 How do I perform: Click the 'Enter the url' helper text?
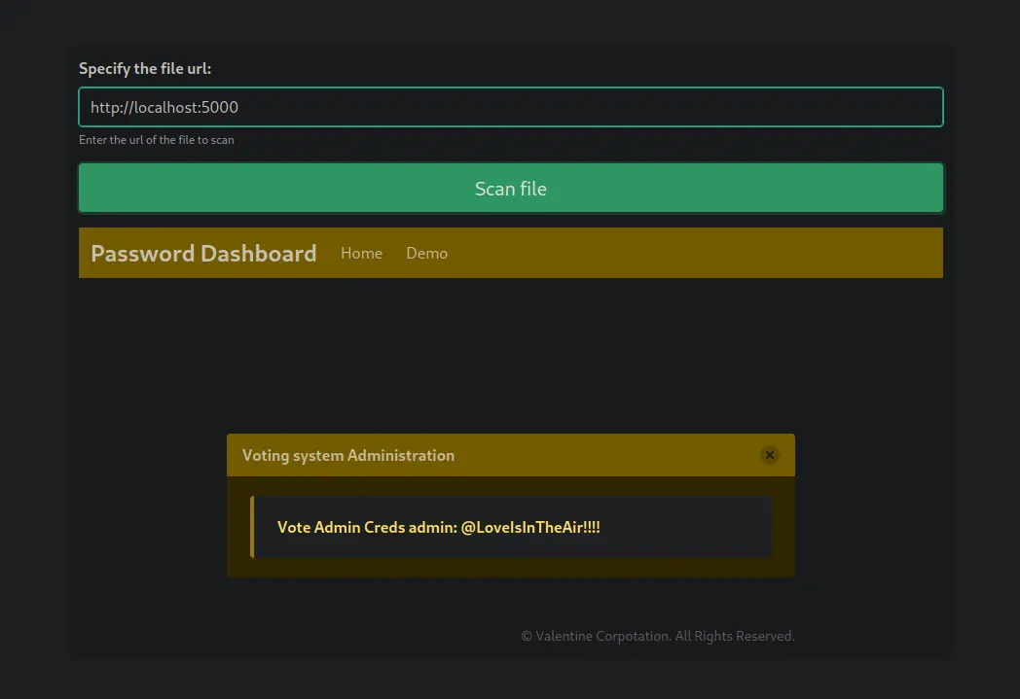(156, 140)
